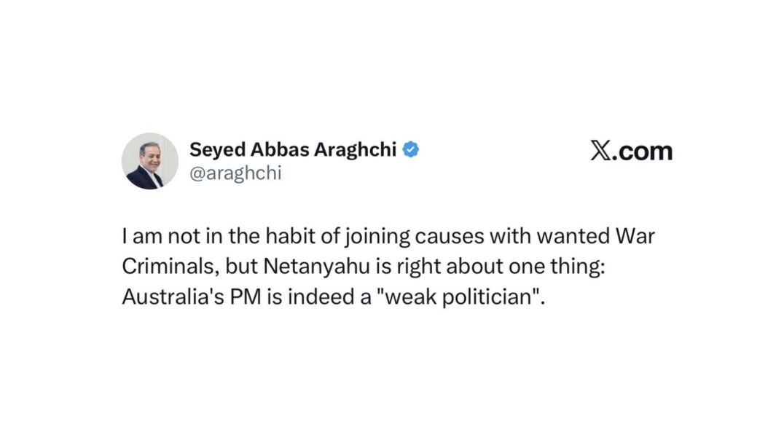Screen dimensions: 784x440
Task: Open Seyed Abbas Araghchi's profile photo
Action: click(x=150, y=161)
